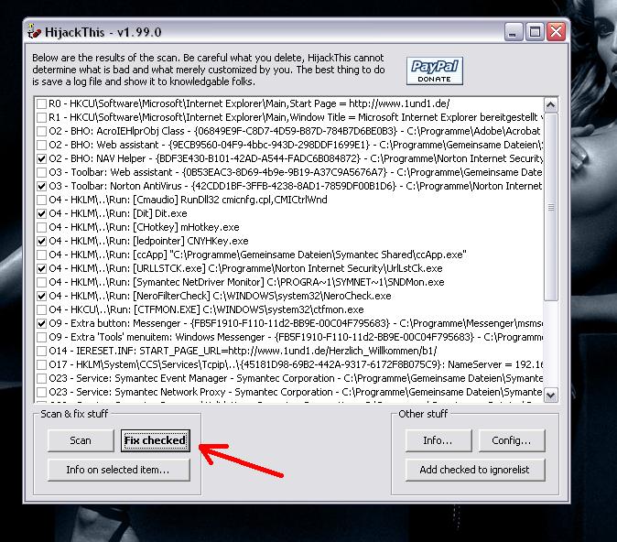Viewport: 617px width, 542px height.
Task: Uncheck the ledpointer CNYHKey.exe entry
Action: point(41,242)
